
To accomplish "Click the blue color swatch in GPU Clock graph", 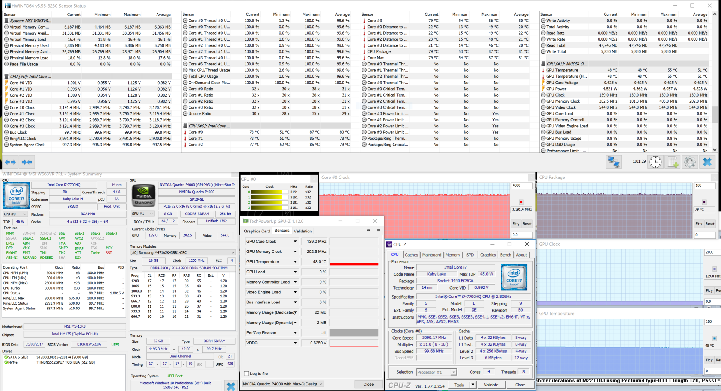I will (714, 269).
